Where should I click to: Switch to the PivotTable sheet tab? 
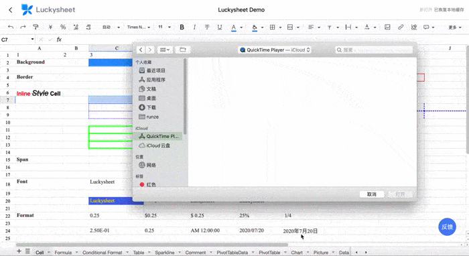[x=269, y=253]
